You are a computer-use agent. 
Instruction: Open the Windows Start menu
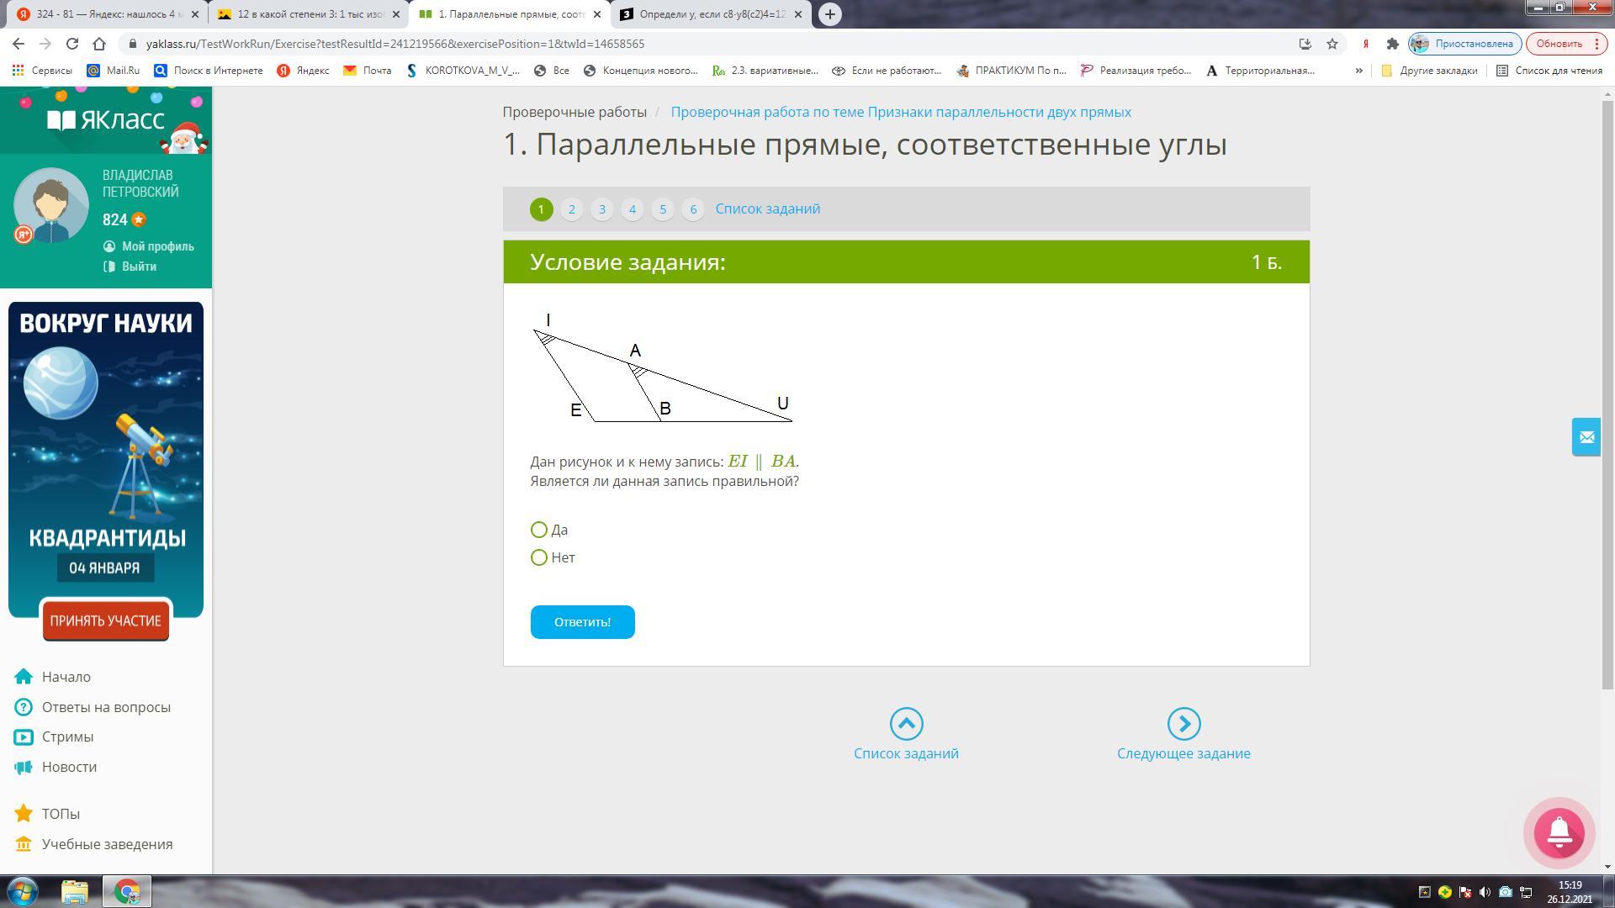coord(23,891)
